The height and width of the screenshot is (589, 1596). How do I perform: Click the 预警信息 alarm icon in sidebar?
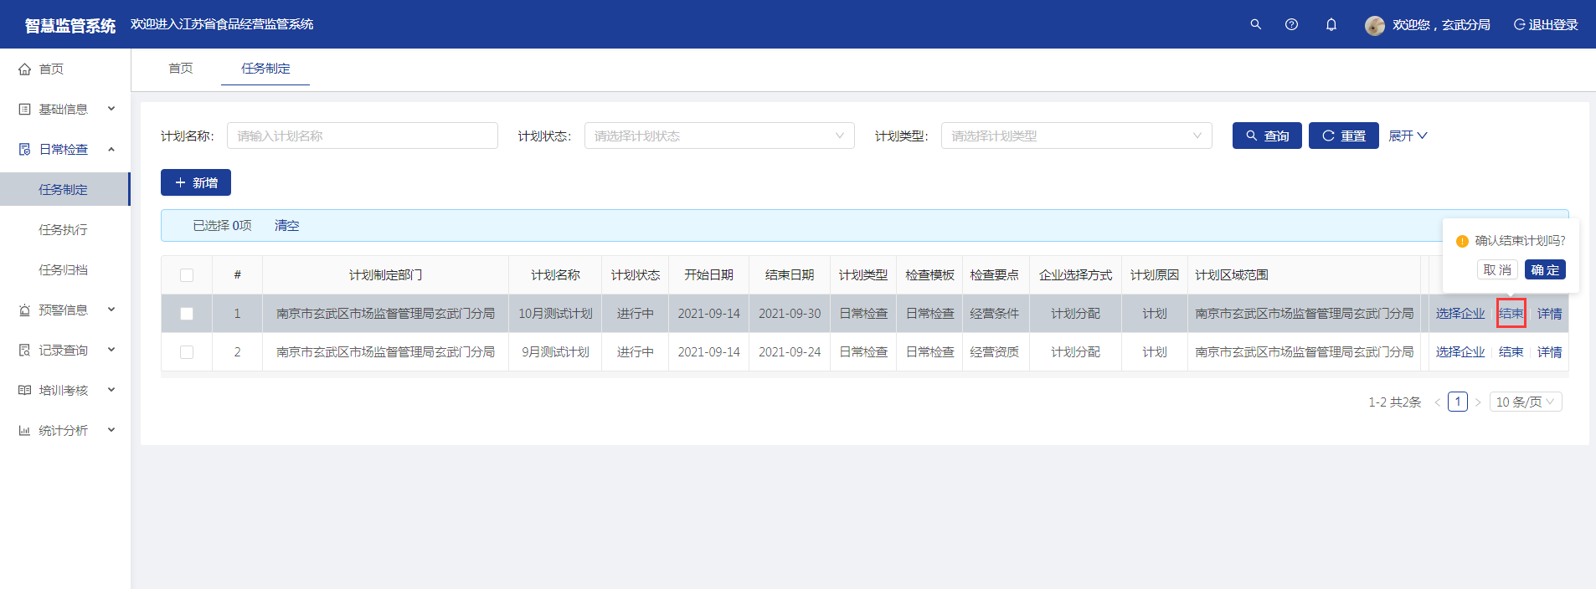(25, 310)
